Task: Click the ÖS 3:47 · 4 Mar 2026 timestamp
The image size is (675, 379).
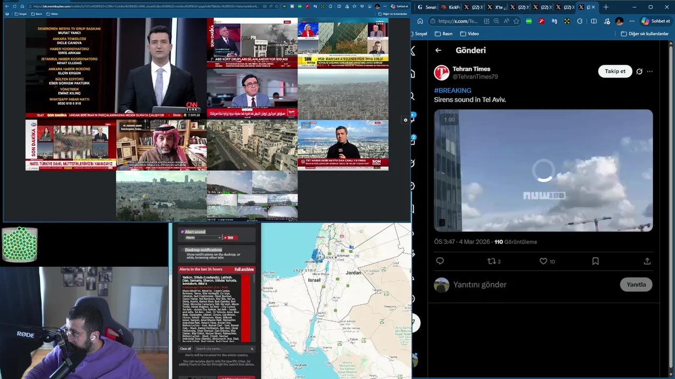Action: point(462,242)
